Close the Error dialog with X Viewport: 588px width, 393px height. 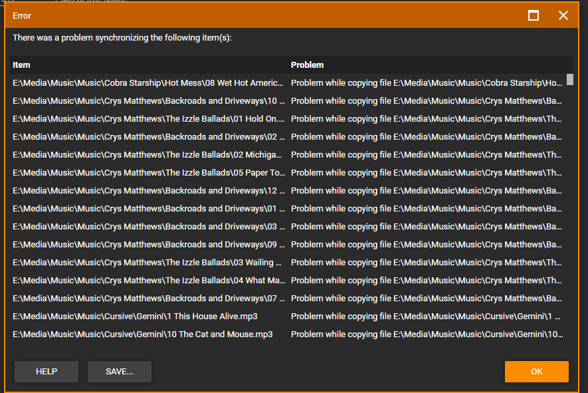pyautogui.click(x=563, y=15)
